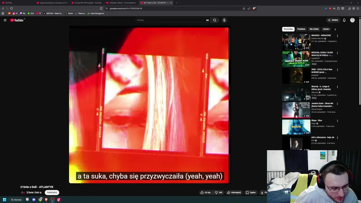Open IG Instagram bookmark
The height and width of the screenshot is (203, 361).
(15, 13)
